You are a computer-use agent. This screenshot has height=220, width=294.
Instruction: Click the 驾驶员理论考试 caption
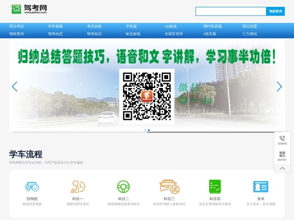pyautogui.click(x=78, y=204)
